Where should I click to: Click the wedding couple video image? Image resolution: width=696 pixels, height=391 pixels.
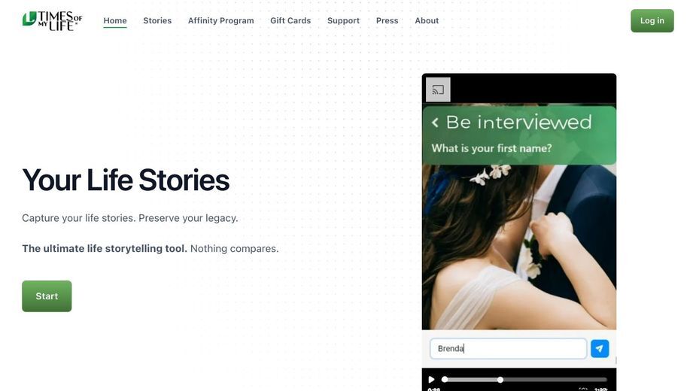(x=519, y=247)
